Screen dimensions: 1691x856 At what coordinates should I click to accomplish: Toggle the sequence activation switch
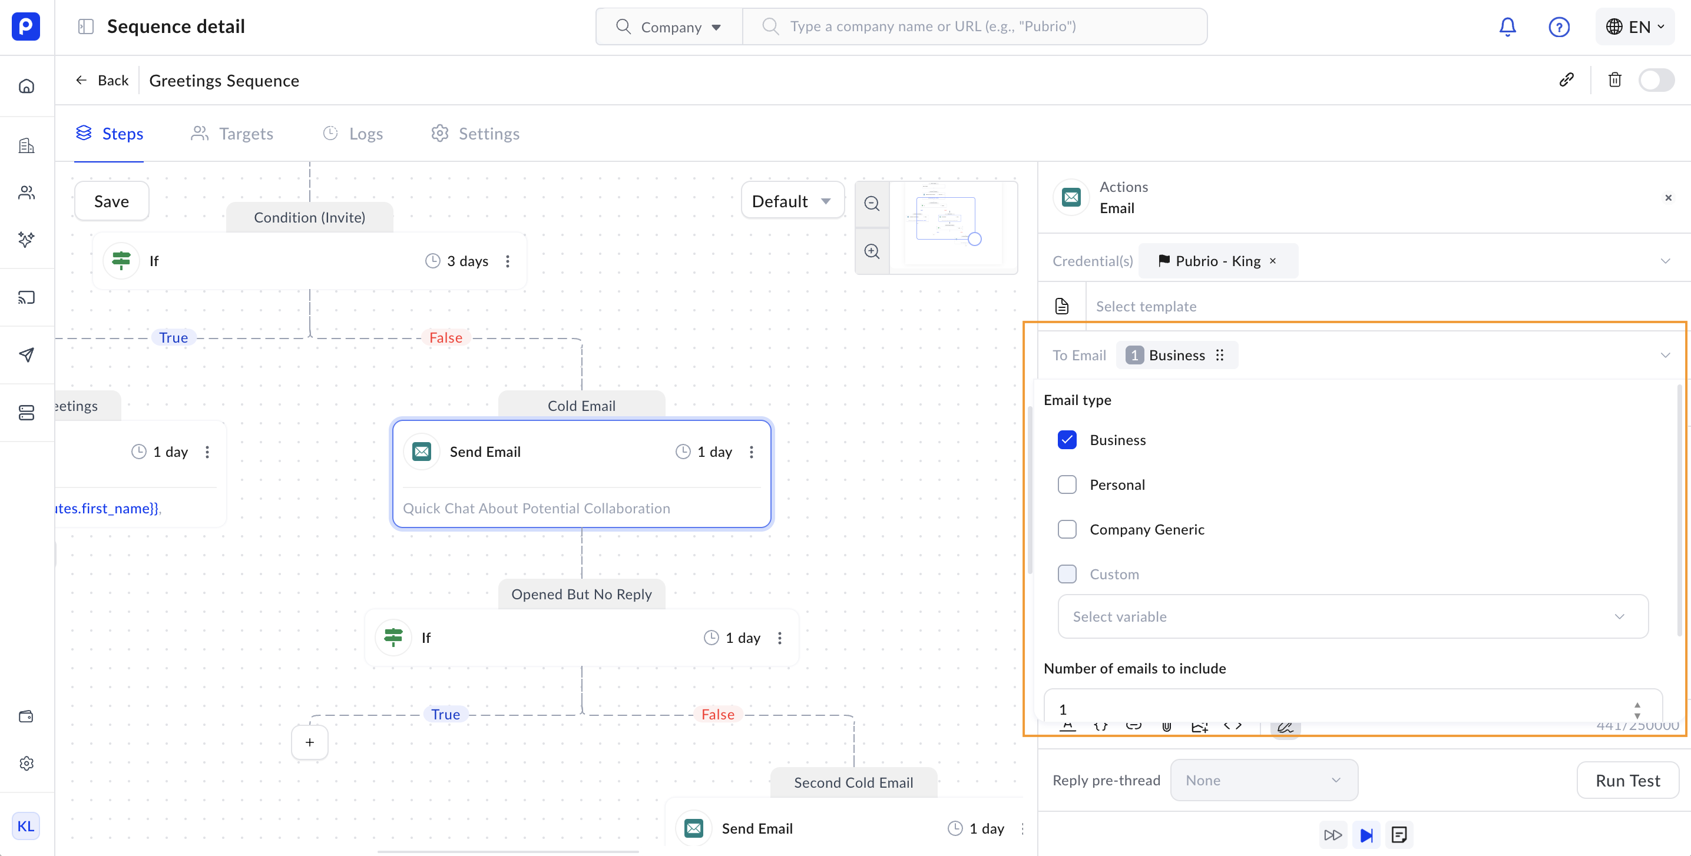[1656, 80]
